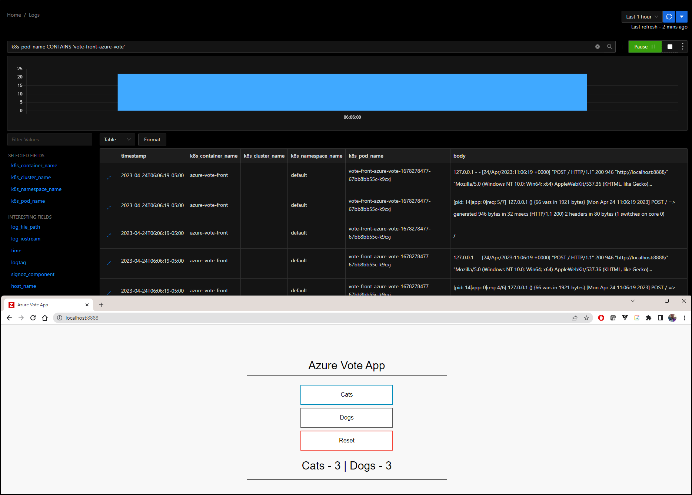Click the mug-shaped extension icon
The width and height of the screenshot is (692, 495).
(x=613, y=318)
